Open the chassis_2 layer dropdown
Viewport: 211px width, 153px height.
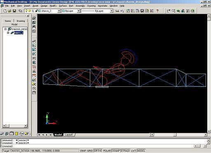coord(59,11)
